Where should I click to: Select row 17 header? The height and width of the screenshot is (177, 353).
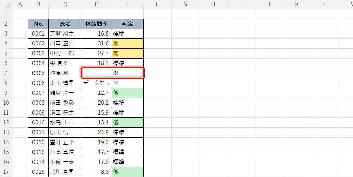6,172
